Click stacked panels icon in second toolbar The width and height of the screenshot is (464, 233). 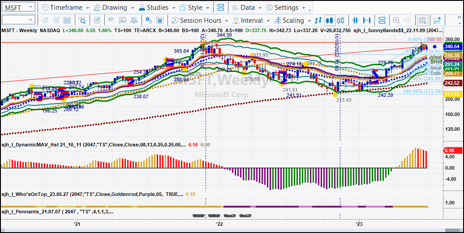pyautogui.click(x=382, y=21)
